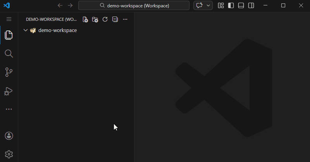Go forward with the right arrow
Viewport: 310px width, 162px height.
70,5
